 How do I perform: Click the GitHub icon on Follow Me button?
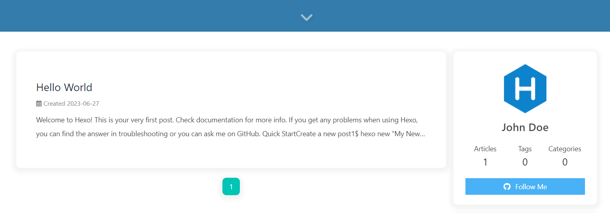point(507,186)
